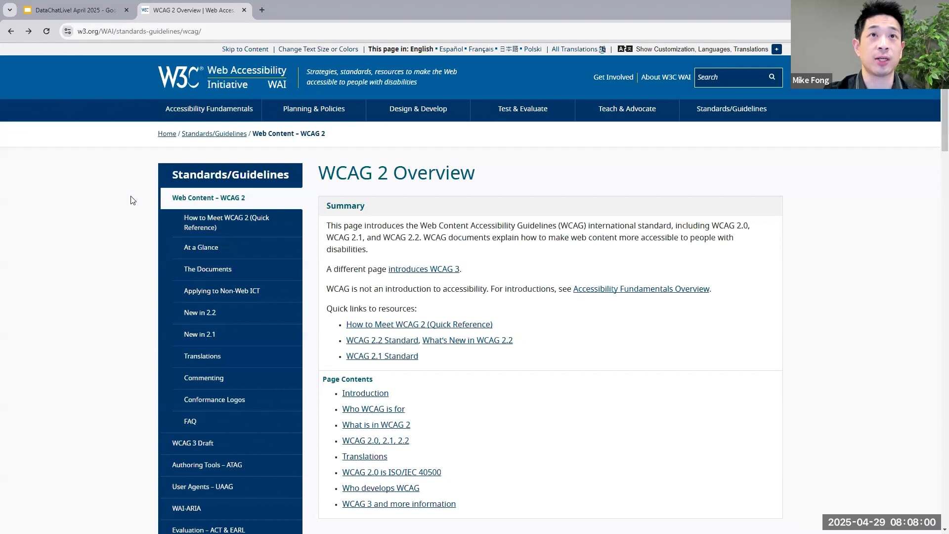Click the search magnifier icon
Screen dimensions: 949x534
coord(772,77)
